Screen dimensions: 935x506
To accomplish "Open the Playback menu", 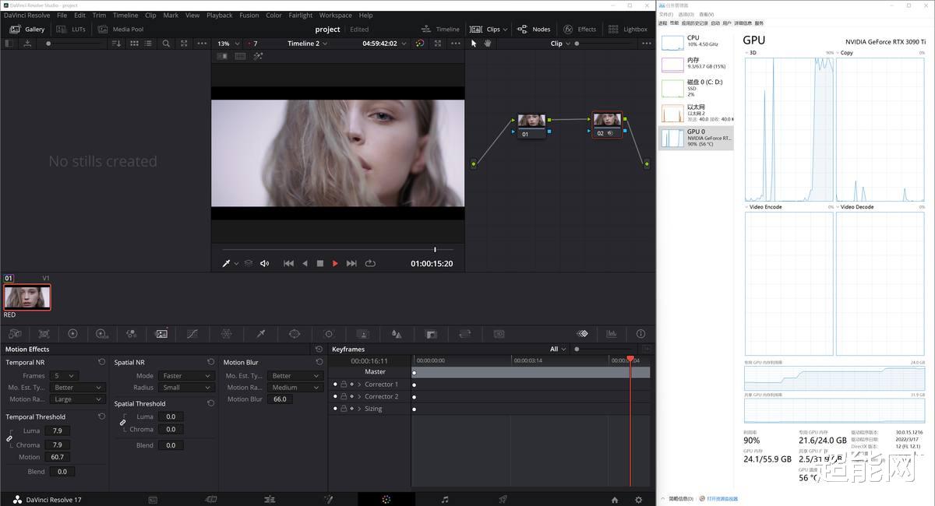I will click(x=220, y=15).
